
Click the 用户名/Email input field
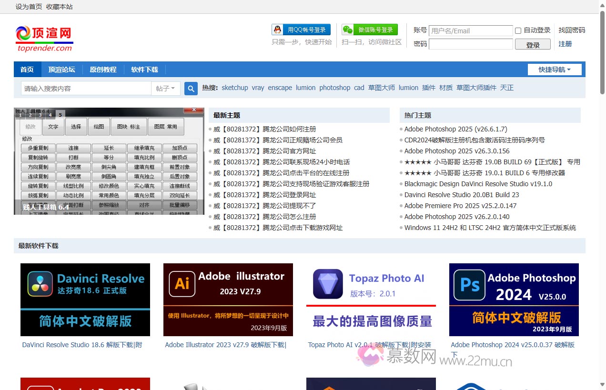(470, 31)
